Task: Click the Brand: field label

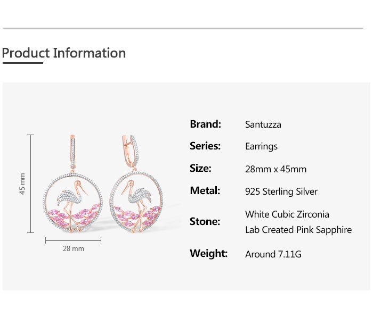Action: [x=205, y=124]
